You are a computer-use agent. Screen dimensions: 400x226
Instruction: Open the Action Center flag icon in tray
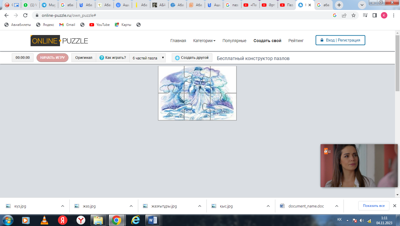355,220
